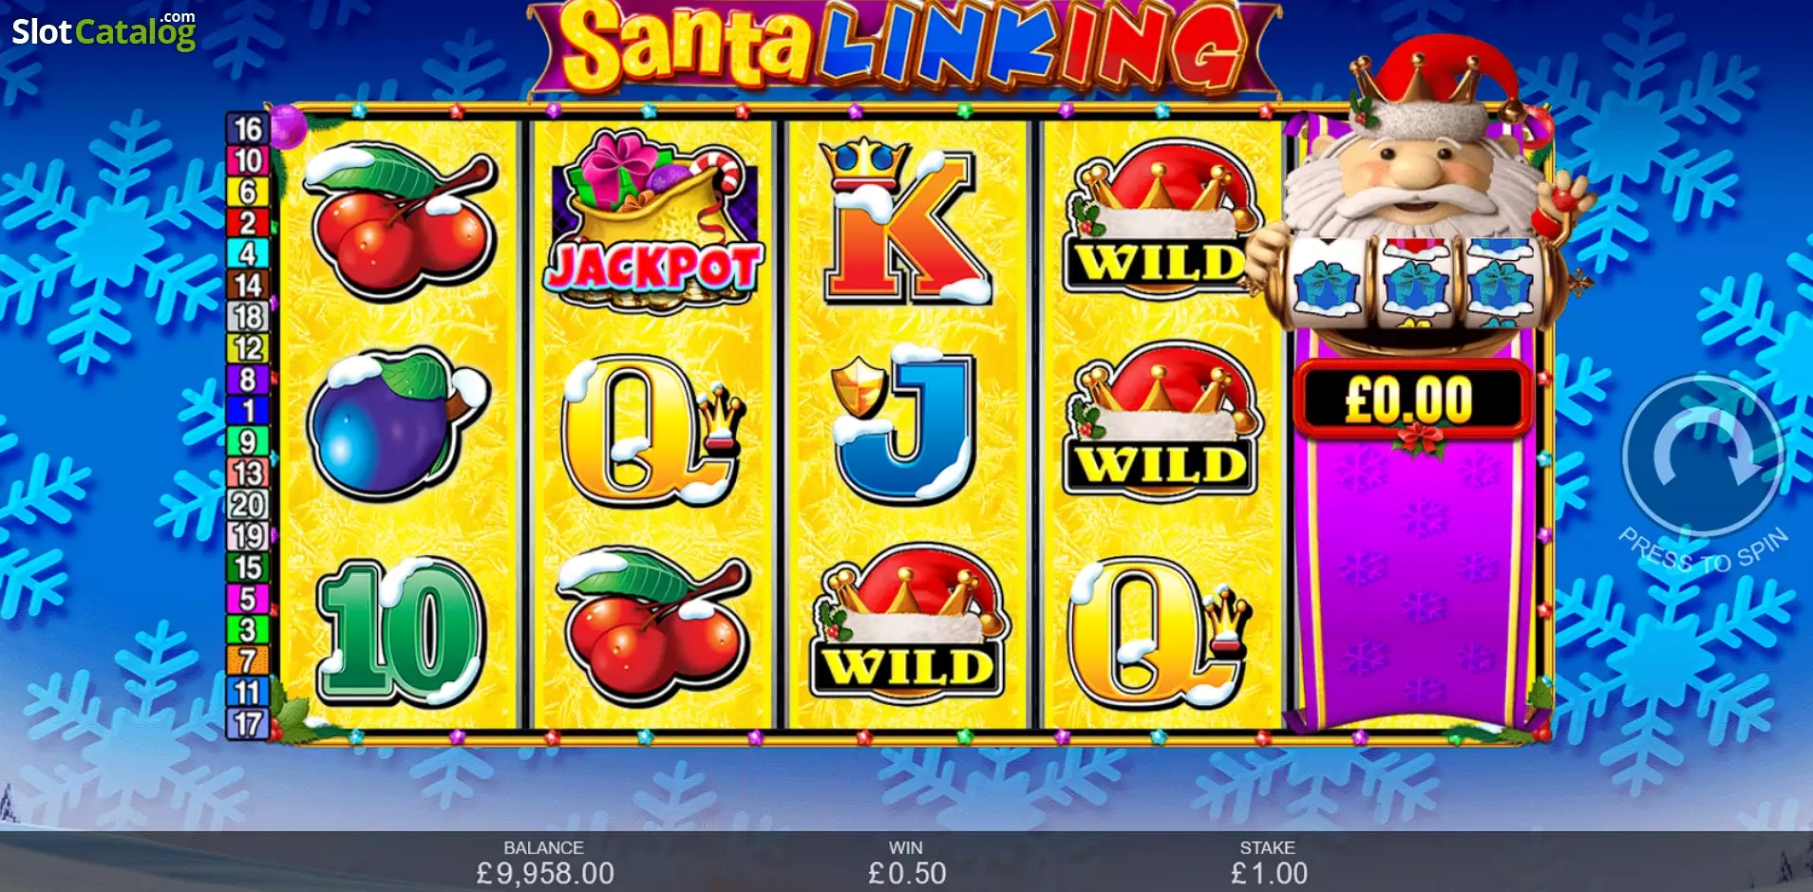Select the plum symbol on the first reel
Screen dimensions: 1813x892
click(x=398, y=424)
